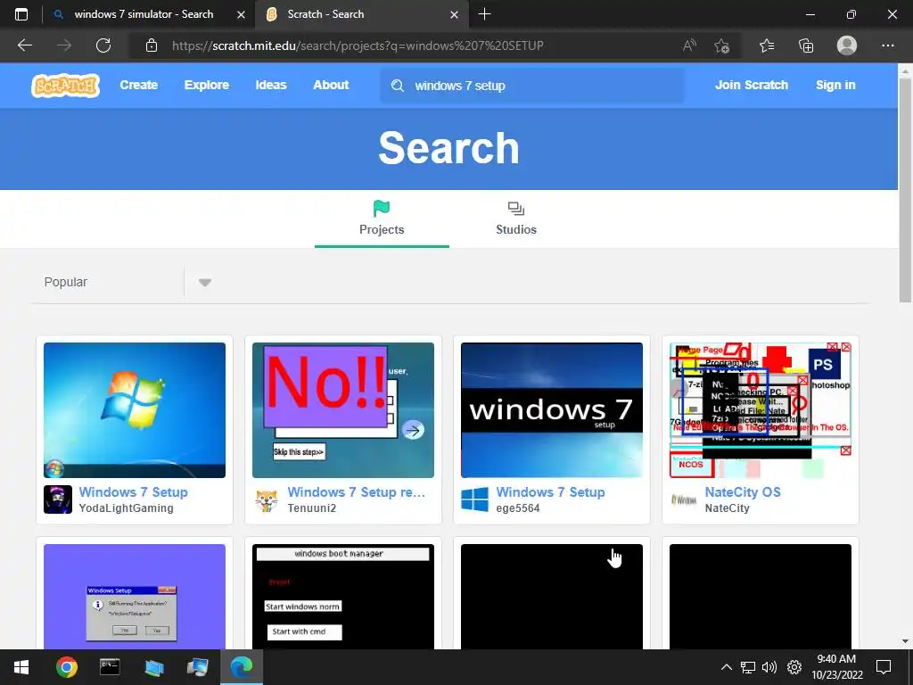Open the Favorites list icon
913x685 pixels.
pyautogui.click(x=767, y=45)
